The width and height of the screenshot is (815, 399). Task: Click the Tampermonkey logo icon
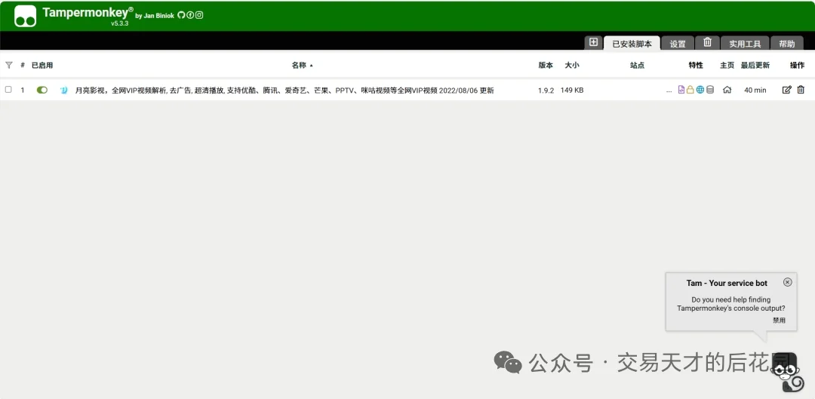point(25,16)
